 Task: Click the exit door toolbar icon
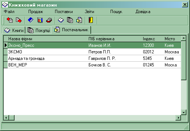pyautogui.click(x=91, y=20)
